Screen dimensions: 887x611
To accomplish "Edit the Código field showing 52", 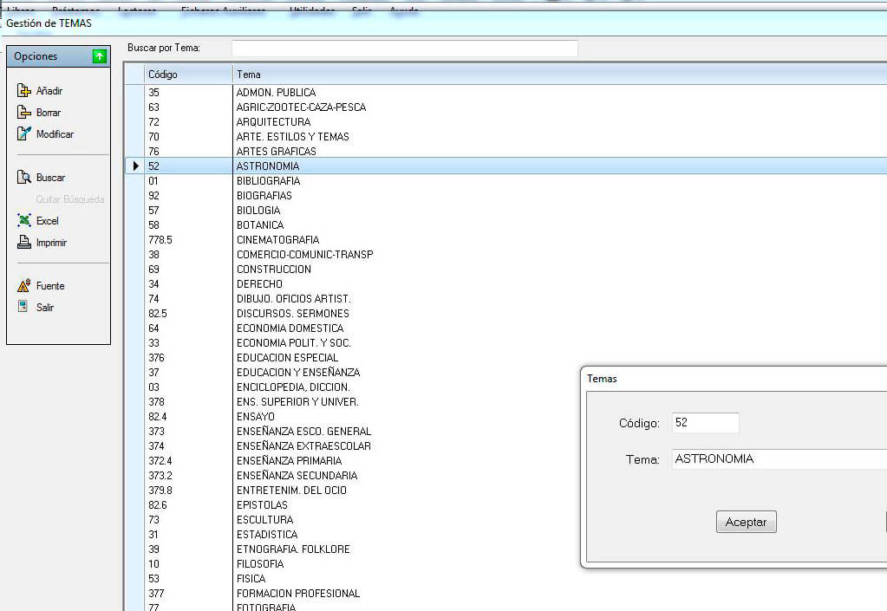I will click(705, 423).
